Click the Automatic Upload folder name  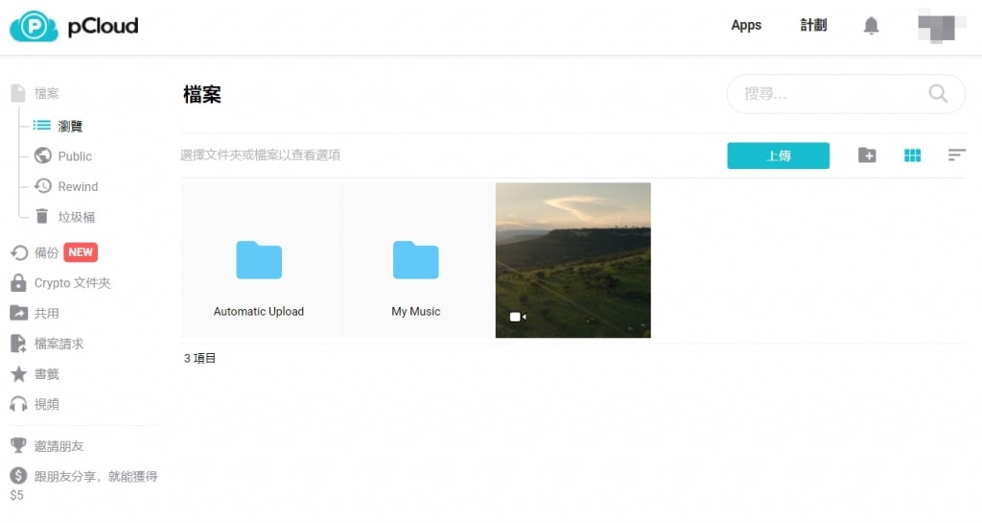(259, 311)
